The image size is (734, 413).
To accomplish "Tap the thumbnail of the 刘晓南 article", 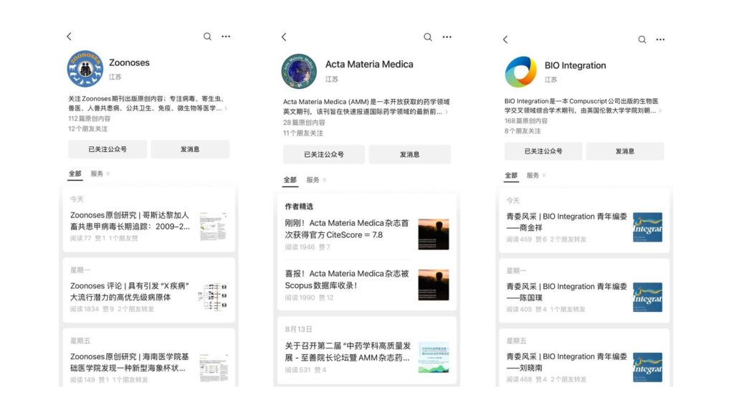I will pos(647,367).
